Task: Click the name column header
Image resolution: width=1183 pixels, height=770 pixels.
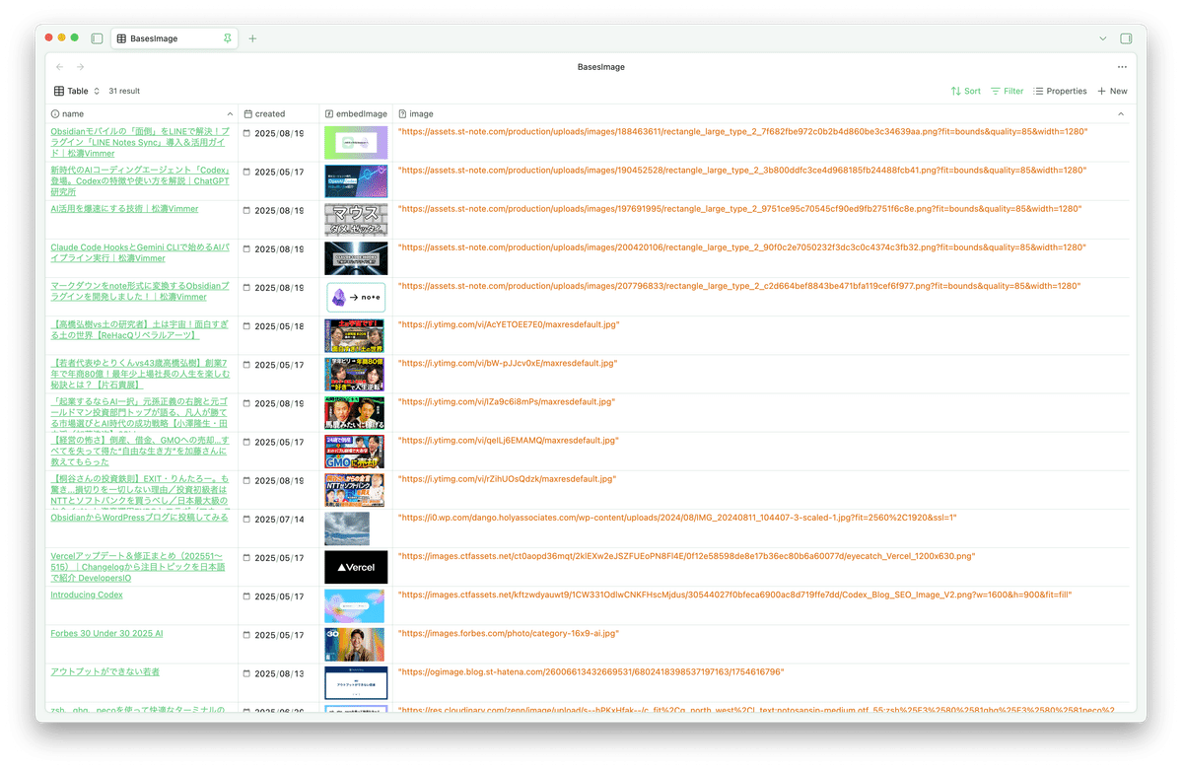Action: coord(142,114)
